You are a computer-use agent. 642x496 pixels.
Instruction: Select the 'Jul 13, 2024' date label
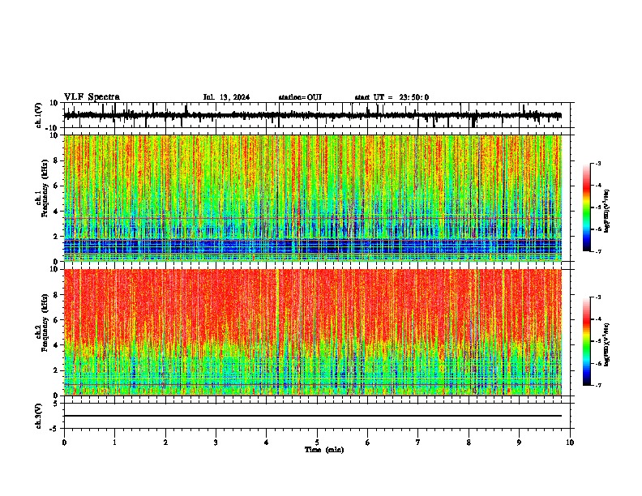click(x=226, y=97)
